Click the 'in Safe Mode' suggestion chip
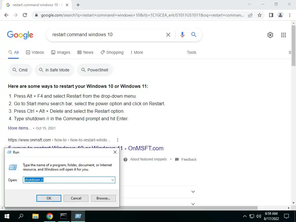Image resolution: width=296 pixels, height=222 pixels. [54, 70]
